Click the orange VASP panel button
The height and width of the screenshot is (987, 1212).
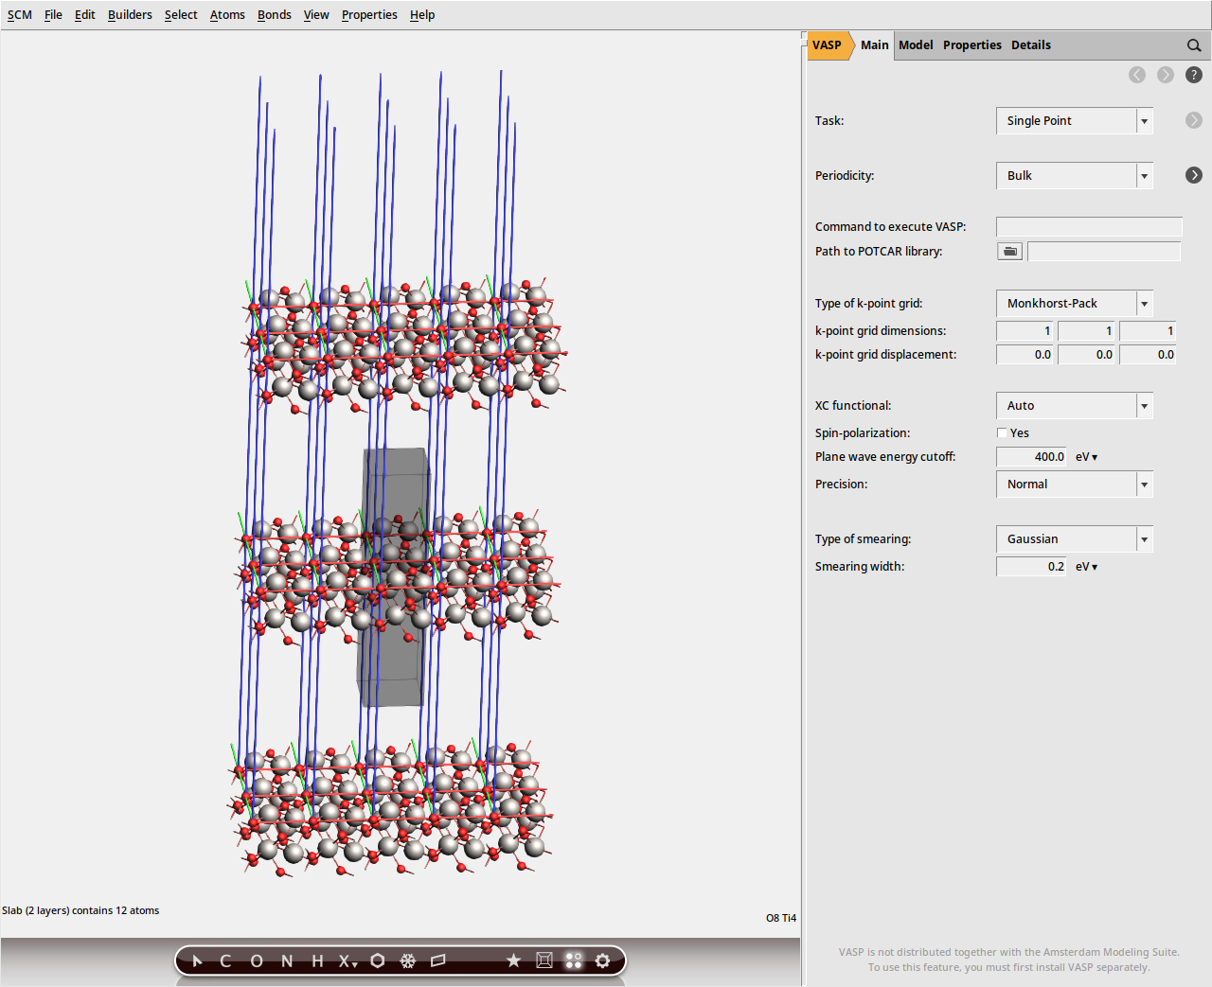point(827,44)
